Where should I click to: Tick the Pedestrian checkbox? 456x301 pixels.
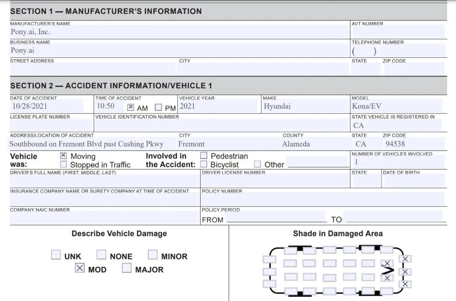click(x=204, y=156)
